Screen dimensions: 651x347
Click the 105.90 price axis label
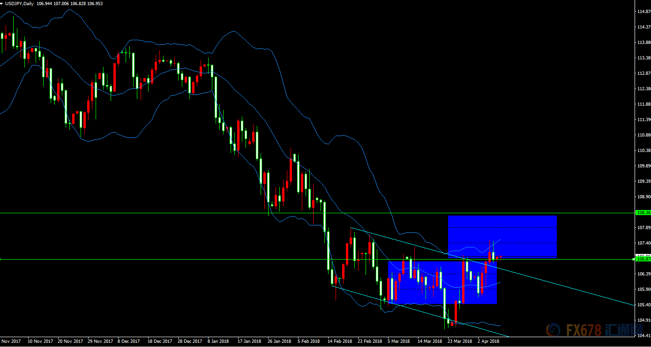click(644, 289)
